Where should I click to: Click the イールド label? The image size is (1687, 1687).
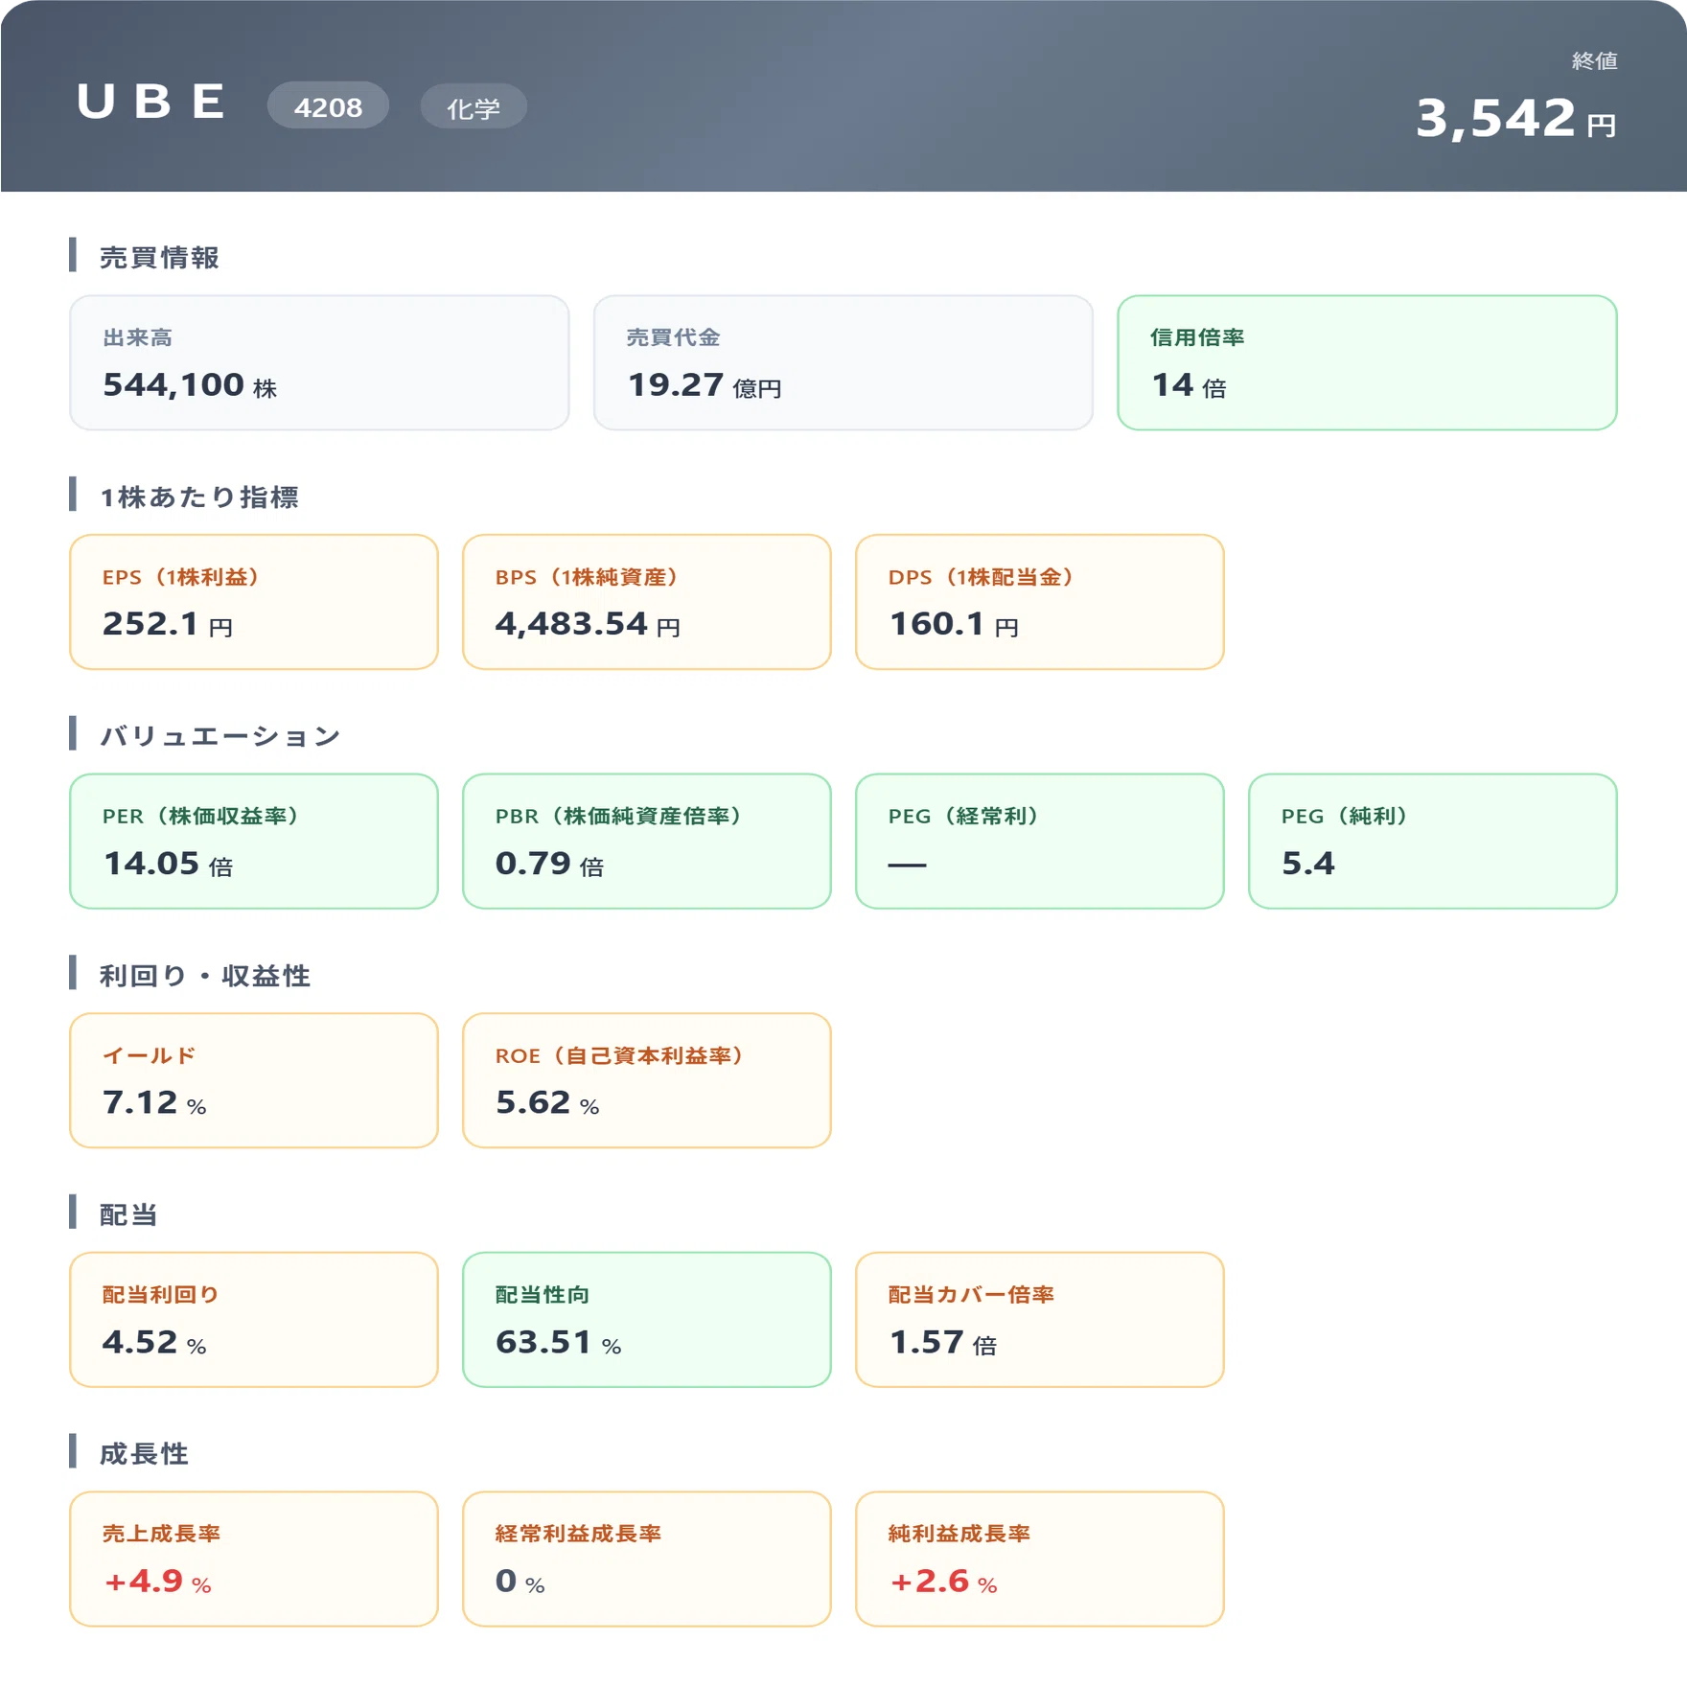150,1055
